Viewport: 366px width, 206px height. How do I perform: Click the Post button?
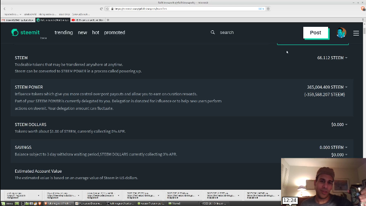coord(315,32)
